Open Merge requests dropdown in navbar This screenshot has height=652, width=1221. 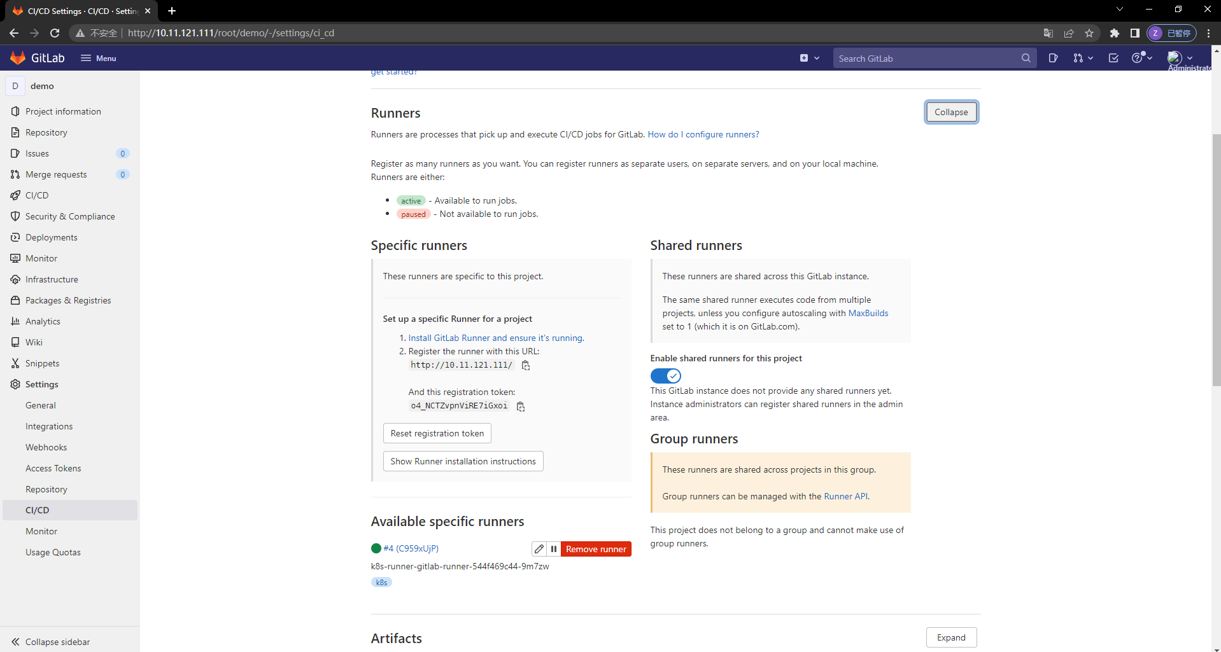click(x=1083, y=58)
